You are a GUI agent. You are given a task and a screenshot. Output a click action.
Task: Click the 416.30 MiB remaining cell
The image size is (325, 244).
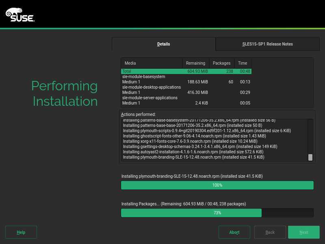[197, 93]
